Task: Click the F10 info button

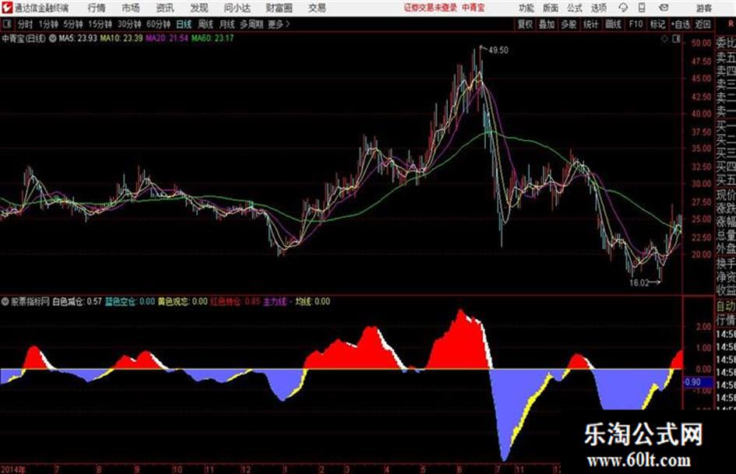Action: point(636,24)
